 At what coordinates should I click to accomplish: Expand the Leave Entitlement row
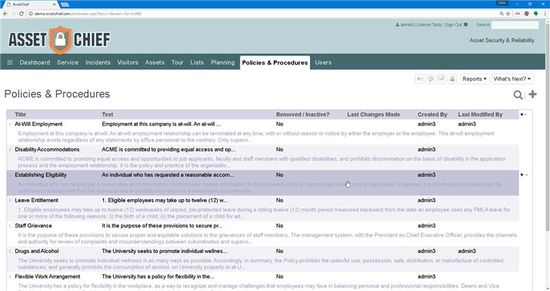[x=10, y=200]
